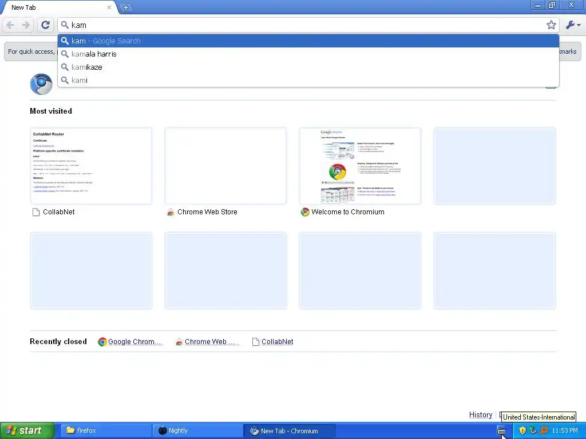Viewport: 586px width, 439px height.
Task: Click the Chrome Web Store label
Action: tap(207, 212)
